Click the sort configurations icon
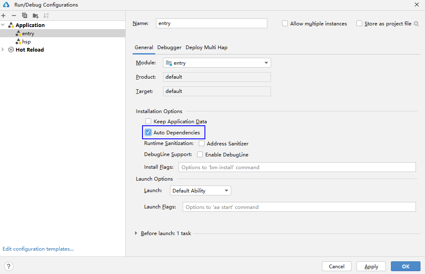The width and height of the screenshot is (425, 274). (x=46, y=16)
